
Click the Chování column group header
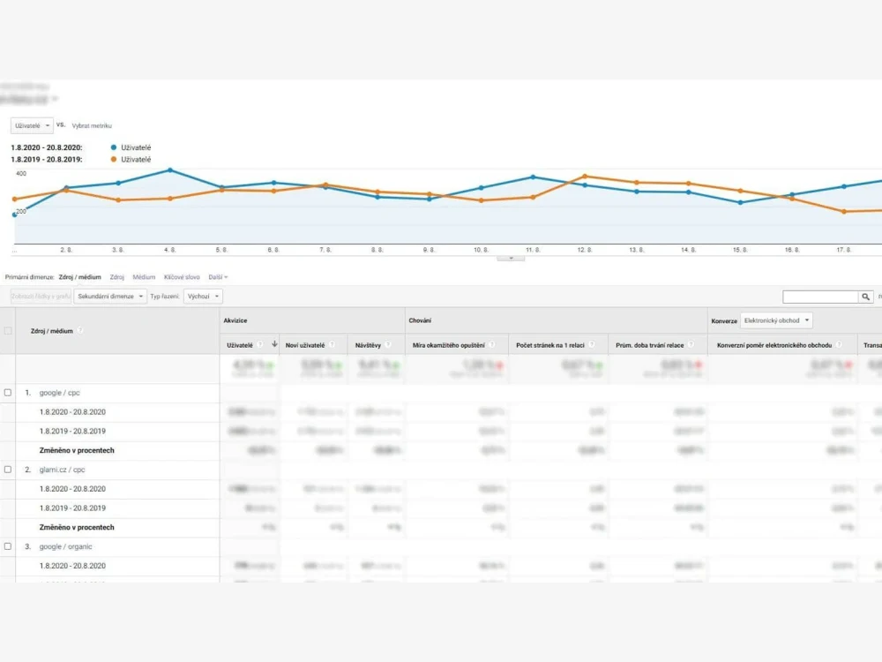pyautogui.click(x=420, y=320)
